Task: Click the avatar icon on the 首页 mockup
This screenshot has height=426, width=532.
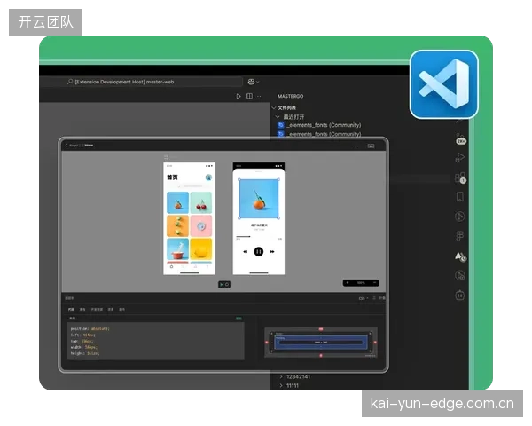Action: click(208, 177)
